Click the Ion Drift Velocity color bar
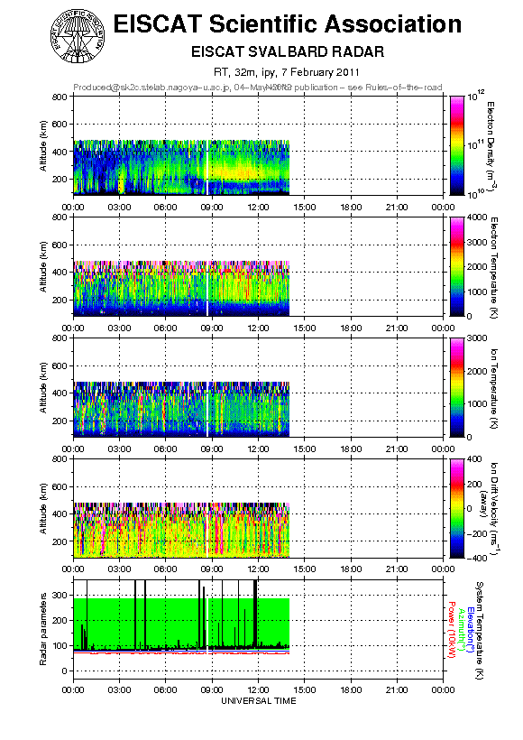Viewport: 523px width, 740px height. [x=457, y=508]
